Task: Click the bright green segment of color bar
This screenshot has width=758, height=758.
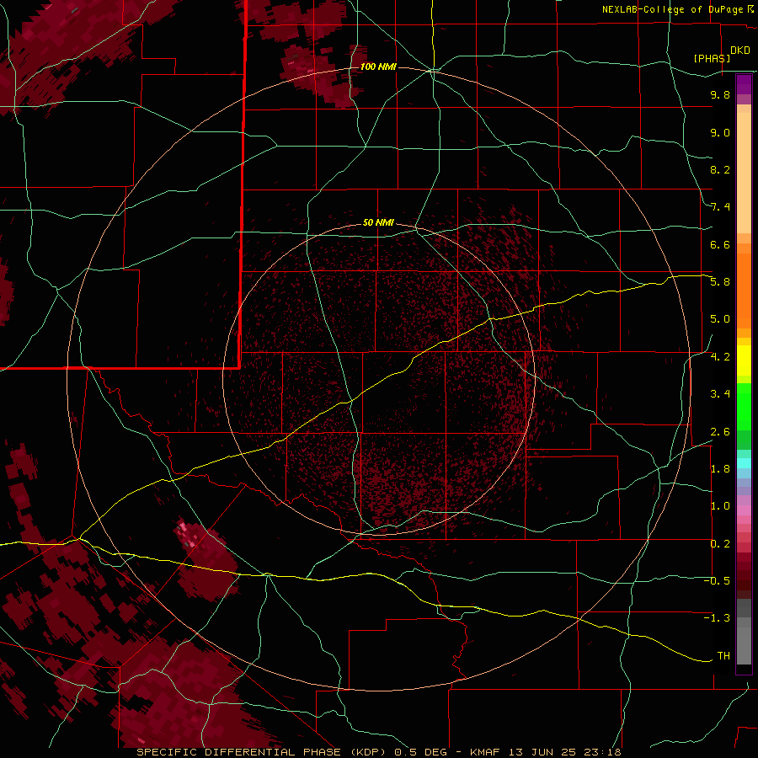Action: click(x=744, y=407)
